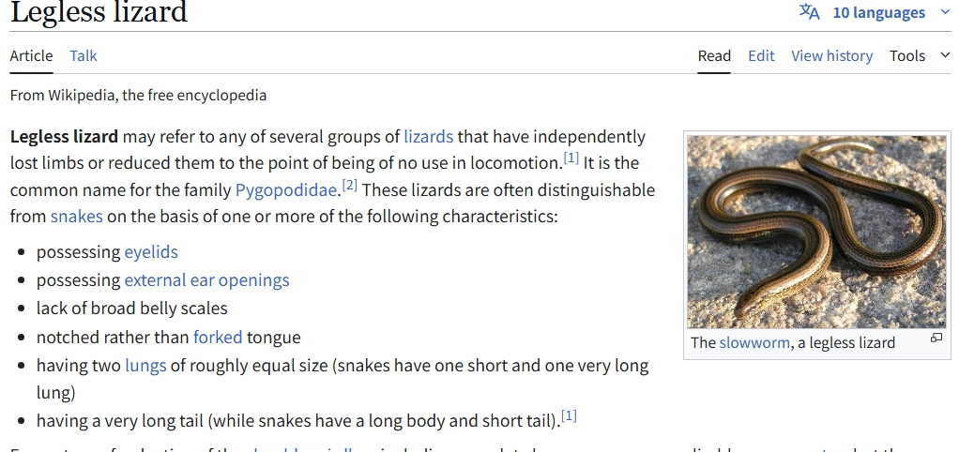
Task: Open the eyelids link
Action: click(151, 252)
